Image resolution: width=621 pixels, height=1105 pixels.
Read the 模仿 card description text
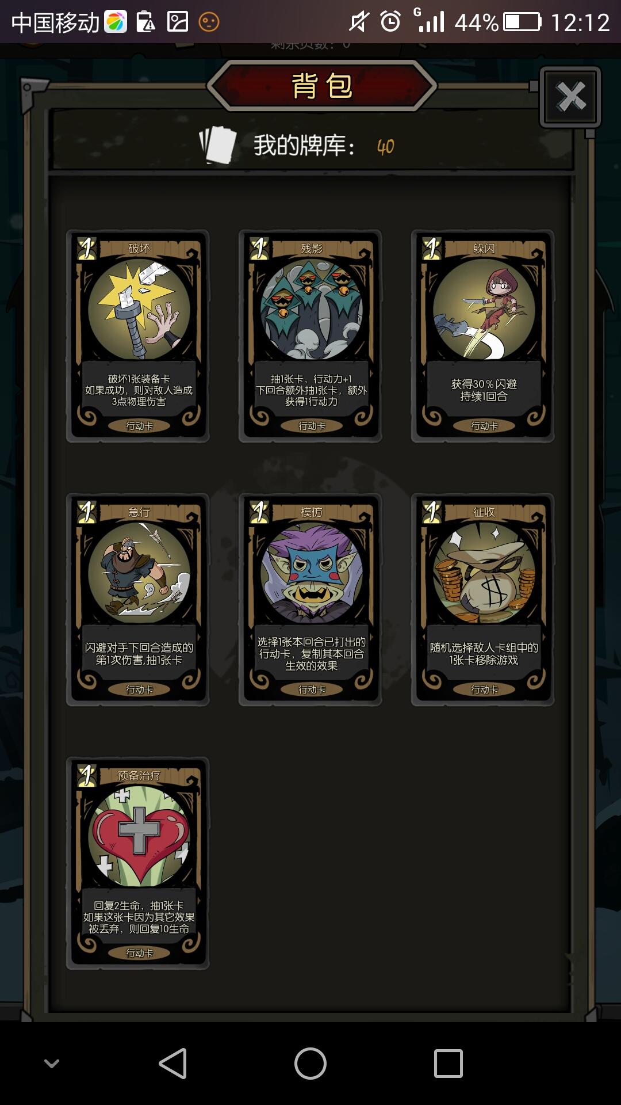[311, 654]
